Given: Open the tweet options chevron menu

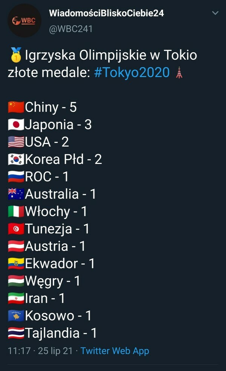Looking at the screenshot, I should point(215,13).
